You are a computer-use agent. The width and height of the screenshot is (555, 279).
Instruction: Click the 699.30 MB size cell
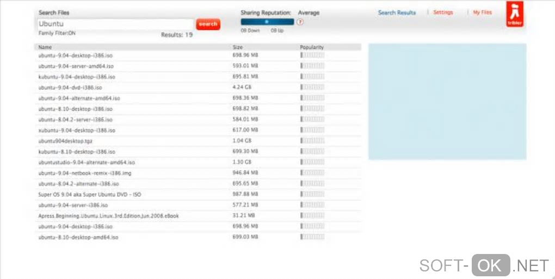pyautogui.click(x=245, y=151)
